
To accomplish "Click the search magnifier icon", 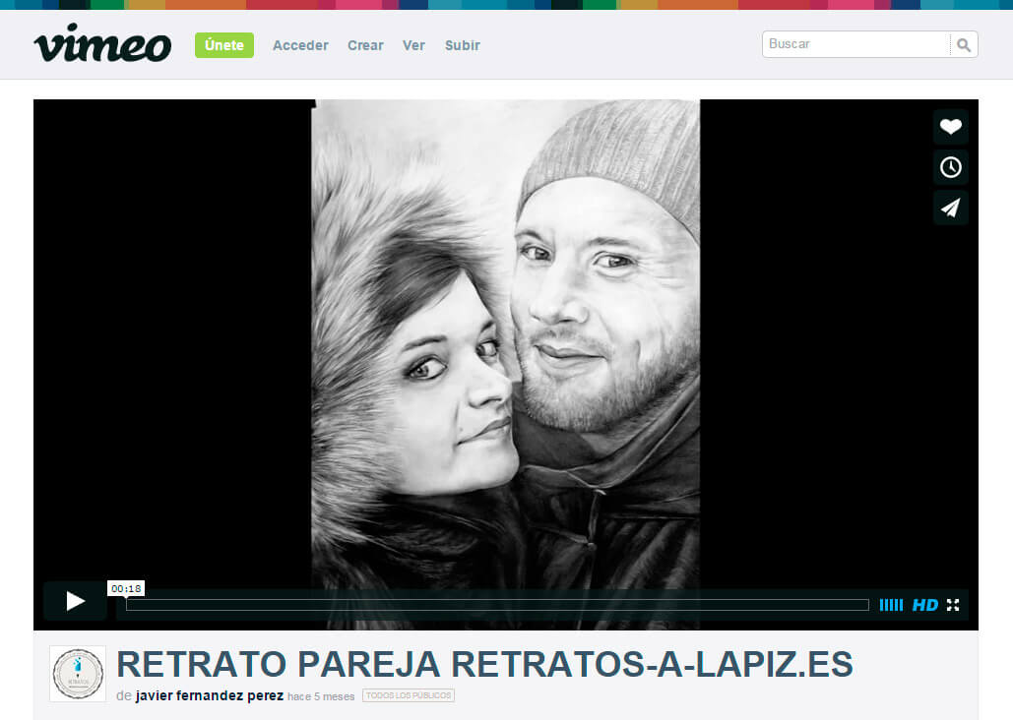I will coord(964,45).
